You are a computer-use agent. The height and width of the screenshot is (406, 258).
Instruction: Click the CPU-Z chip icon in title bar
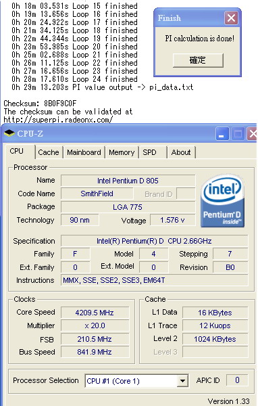(9, 133)
